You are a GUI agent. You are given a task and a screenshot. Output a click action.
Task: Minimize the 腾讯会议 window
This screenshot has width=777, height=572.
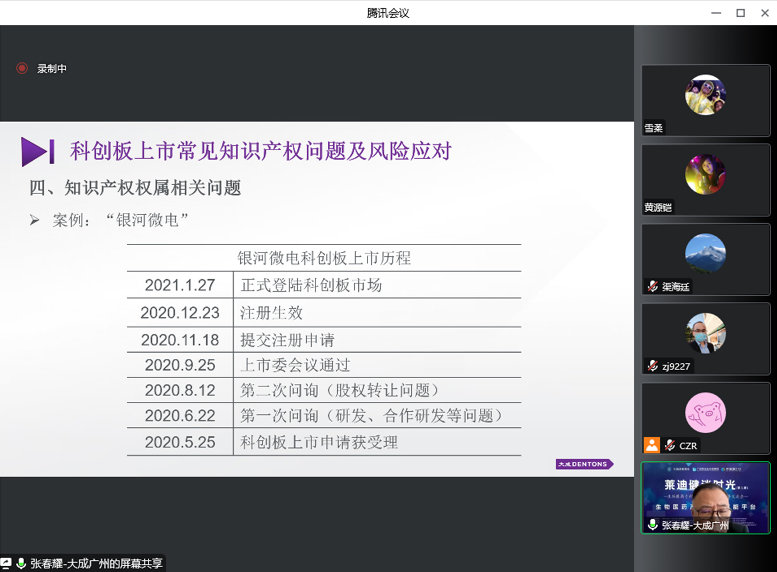click(716, 13)
